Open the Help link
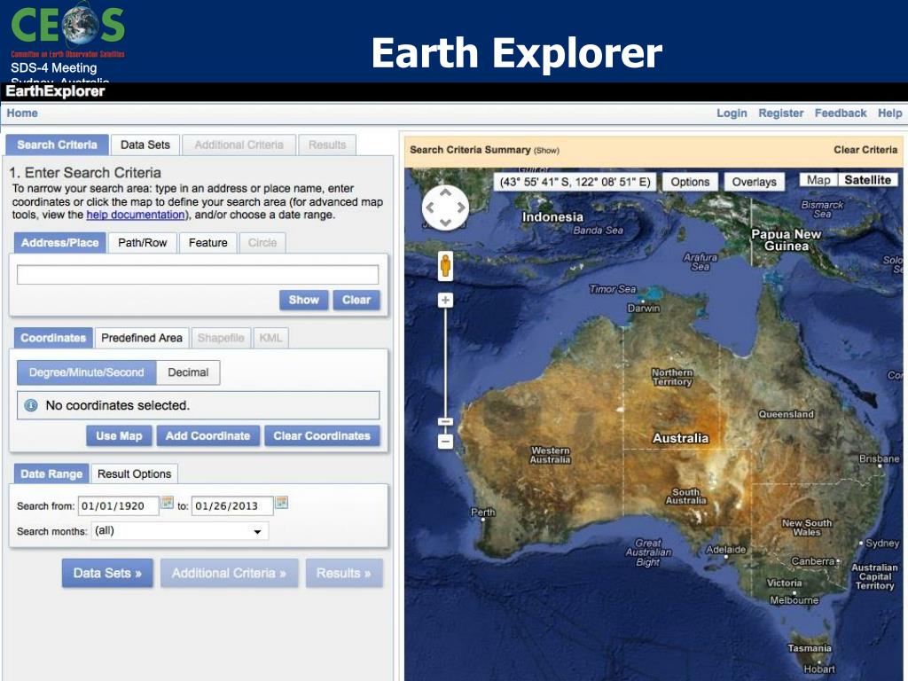This screenshot has width=908, height=681. point(889,113)
